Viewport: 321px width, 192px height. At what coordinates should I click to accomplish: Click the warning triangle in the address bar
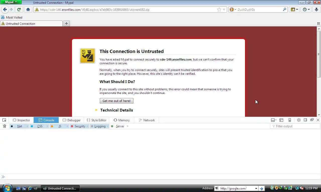click(x=37, y=9)
